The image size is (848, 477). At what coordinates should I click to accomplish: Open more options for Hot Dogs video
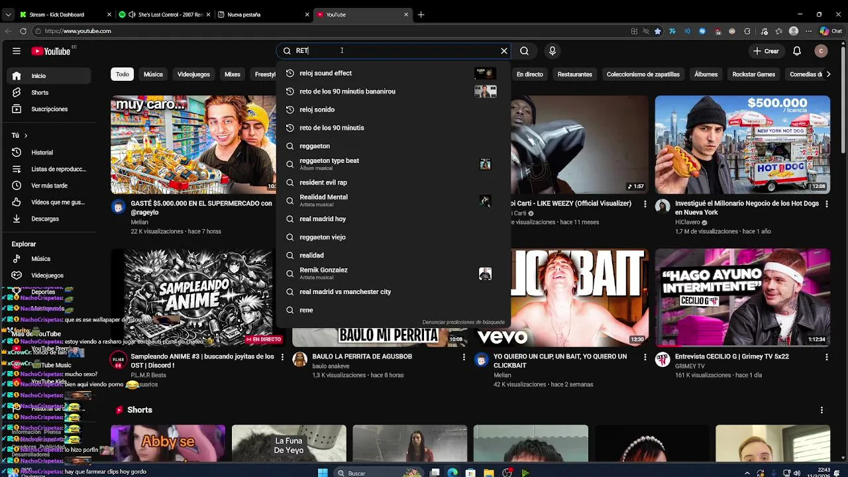tap(827, 204)
